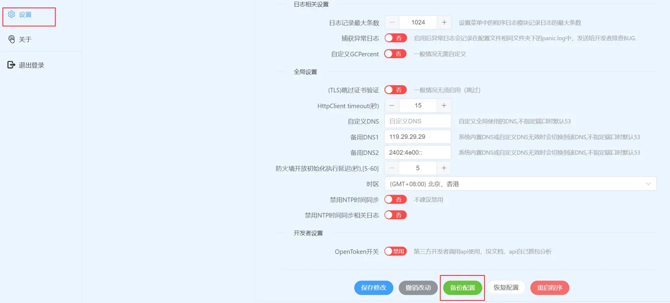Toggle the 捕获异常日志 switch
Screen dimensions: 670x303
(x=395, y=38)
